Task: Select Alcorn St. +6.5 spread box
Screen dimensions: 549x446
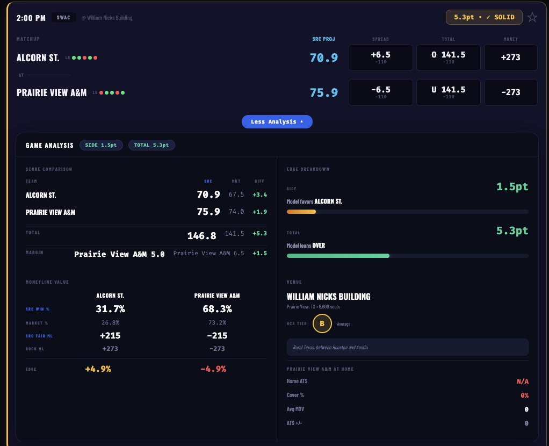Action: (380, 57)
